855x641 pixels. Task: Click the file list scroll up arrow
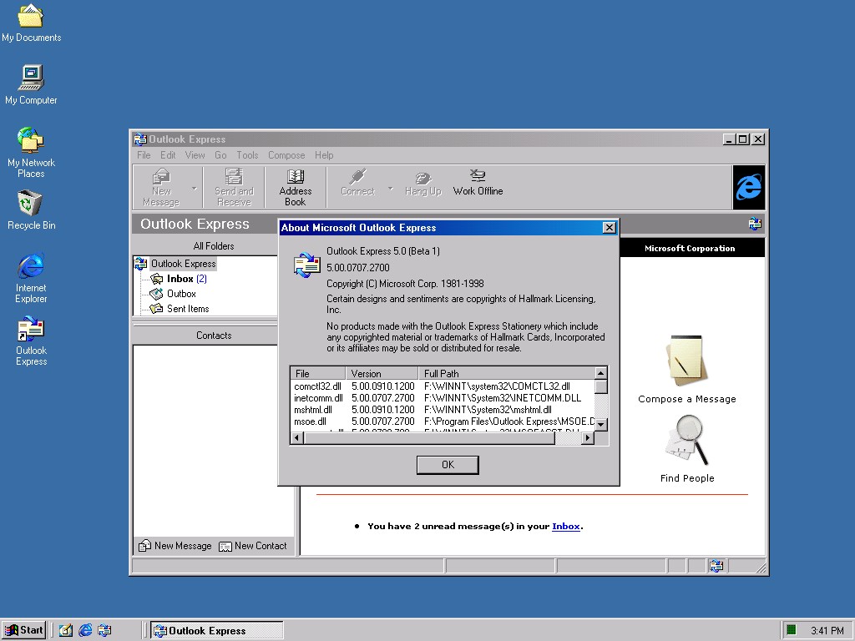(601, 373)
